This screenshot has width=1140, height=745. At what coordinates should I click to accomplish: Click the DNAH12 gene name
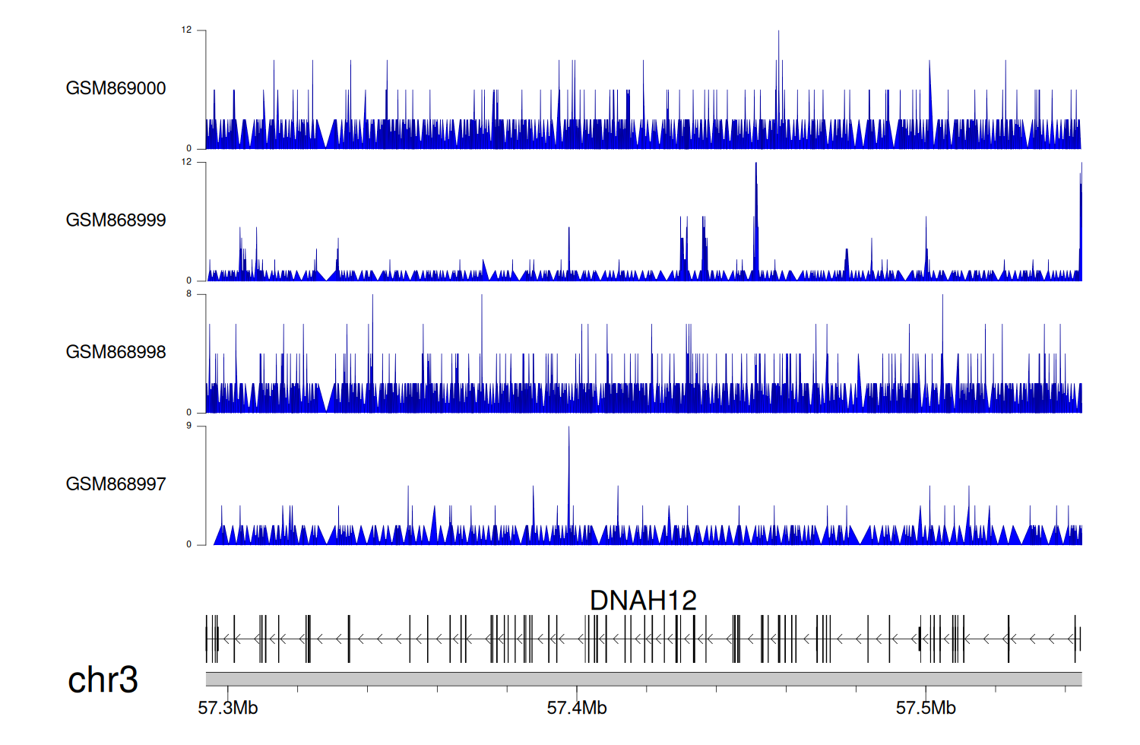pyautogui.click(x=643, y=601)
